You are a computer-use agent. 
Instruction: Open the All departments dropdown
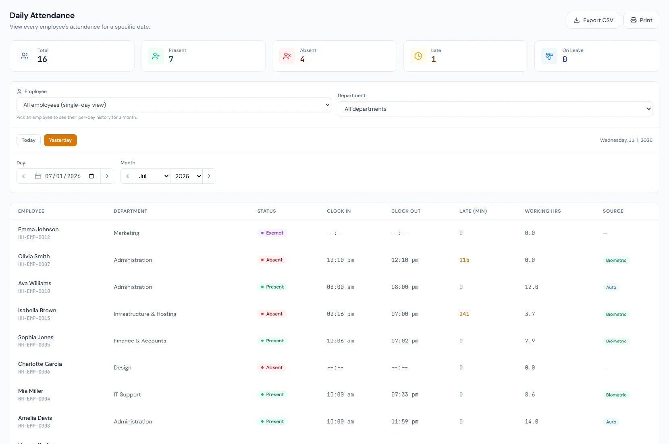495,109
